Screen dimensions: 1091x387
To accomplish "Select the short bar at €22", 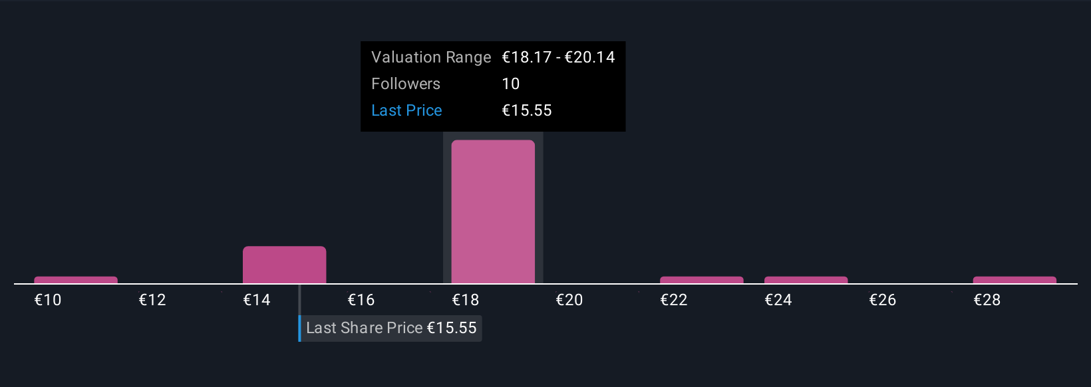I will 701,280.
